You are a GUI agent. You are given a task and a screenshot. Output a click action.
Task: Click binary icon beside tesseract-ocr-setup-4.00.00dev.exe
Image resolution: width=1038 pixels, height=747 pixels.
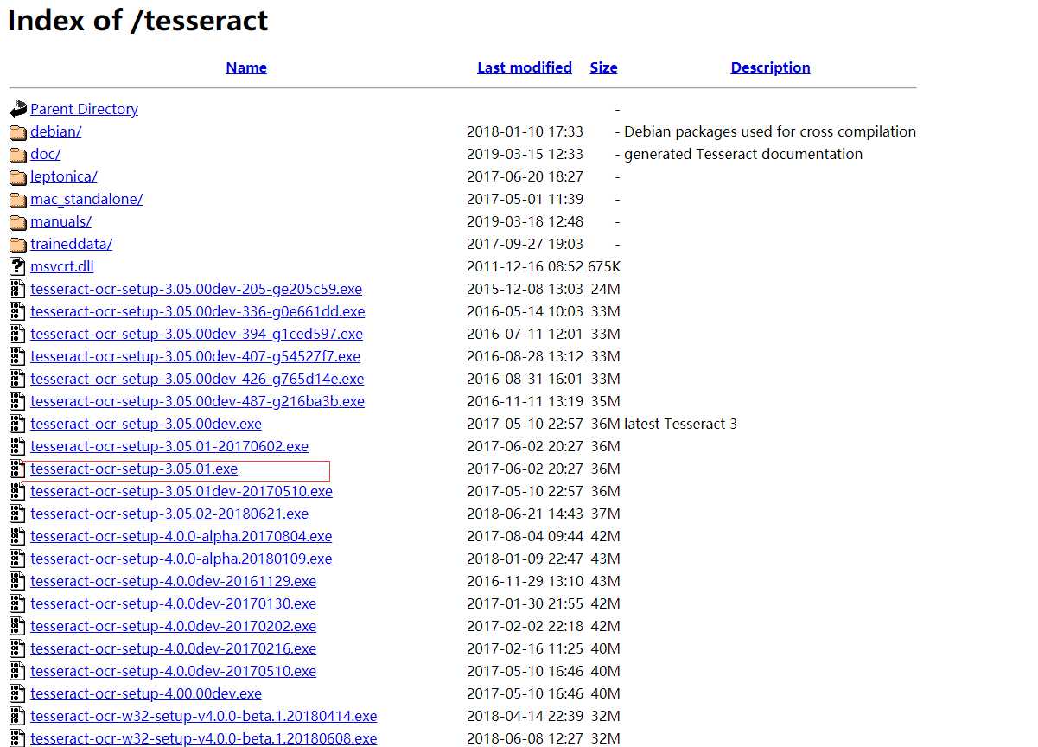click(x=18, y=693)
